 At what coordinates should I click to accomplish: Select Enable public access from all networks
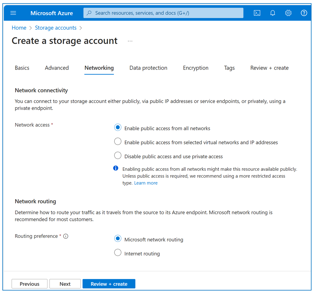[118, 128]
